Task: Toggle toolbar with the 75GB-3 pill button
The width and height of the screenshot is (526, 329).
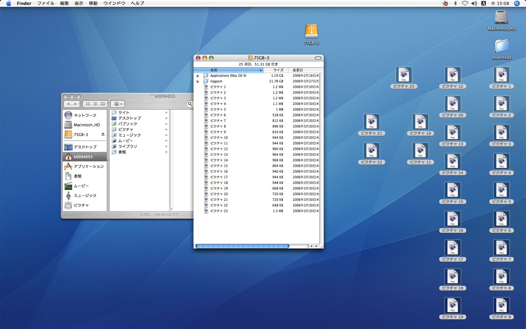Action: [318, 58]
